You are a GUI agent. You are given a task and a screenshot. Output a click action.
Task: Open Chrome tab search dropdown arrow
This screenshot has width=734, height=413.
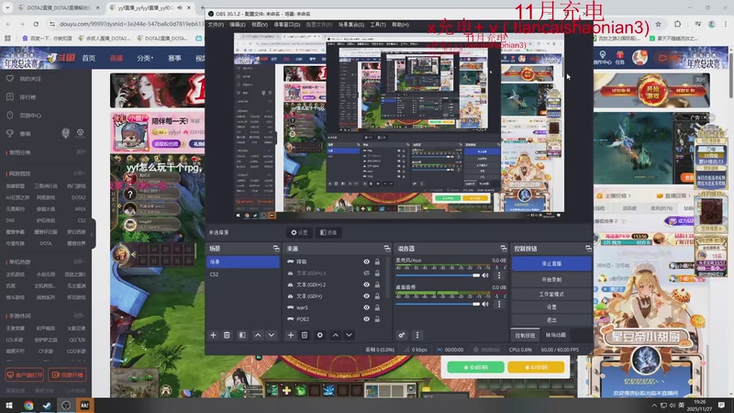pyautogui.click(x=7, y=8)
